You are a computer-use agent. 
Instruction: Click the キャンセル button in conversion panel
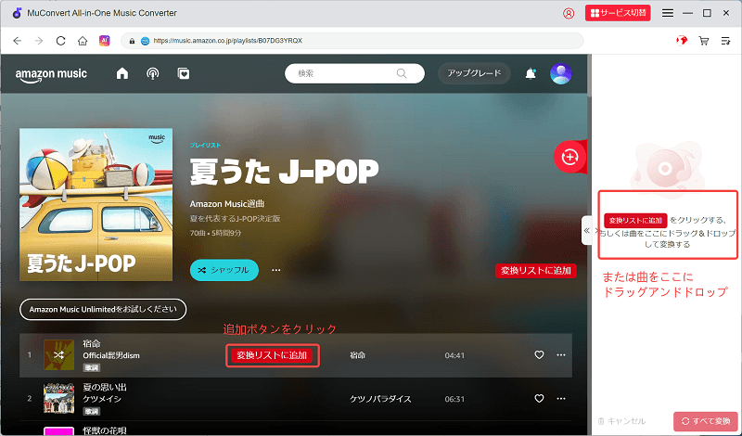(x=621, y=421)
